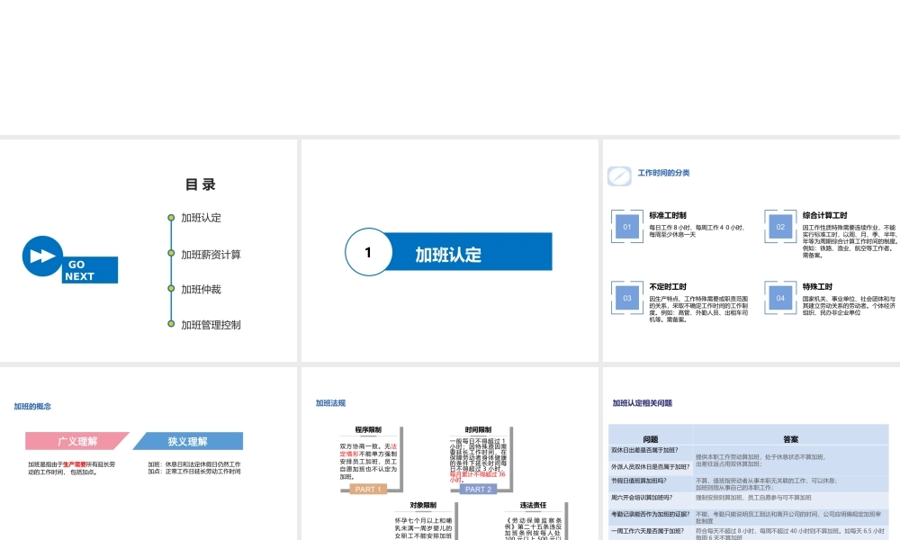Image resolution: width=900 pixels, height=540 pixels.
Task: Select the 答案 table header cell
Action: click(x=790, y=439)
